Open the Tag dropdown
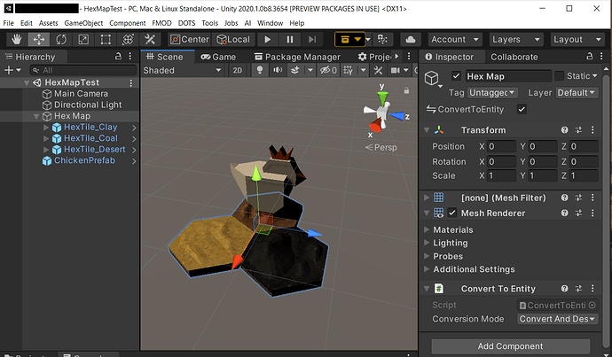Viewport: 612px width, 357px height. pyautogui.click(x=493, y=93)
